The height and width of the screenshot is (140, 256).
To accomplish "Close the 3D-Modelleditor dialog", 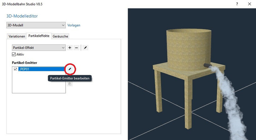I will pyautogui.click(x=250, y=4).
